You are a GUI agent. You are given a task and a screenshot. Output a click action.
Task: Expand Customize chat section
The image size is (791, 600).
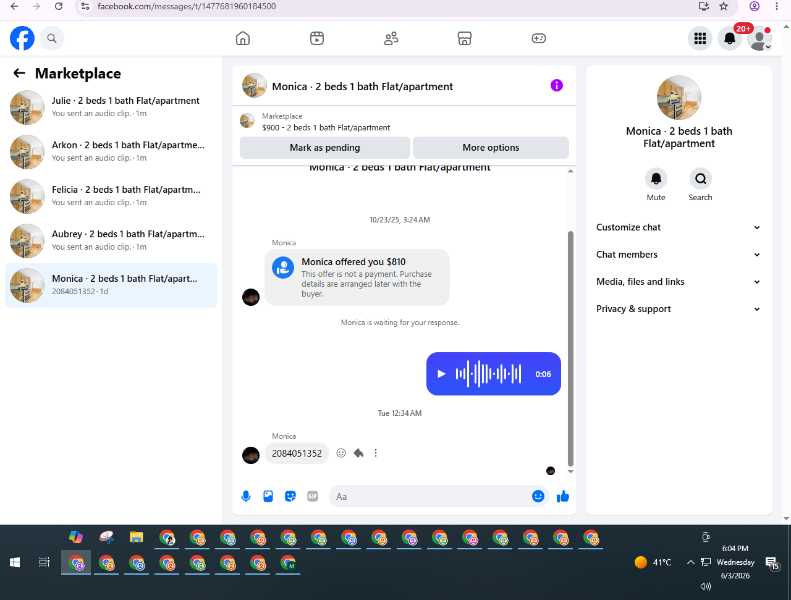pyautogui.click(x=679, y=227)
